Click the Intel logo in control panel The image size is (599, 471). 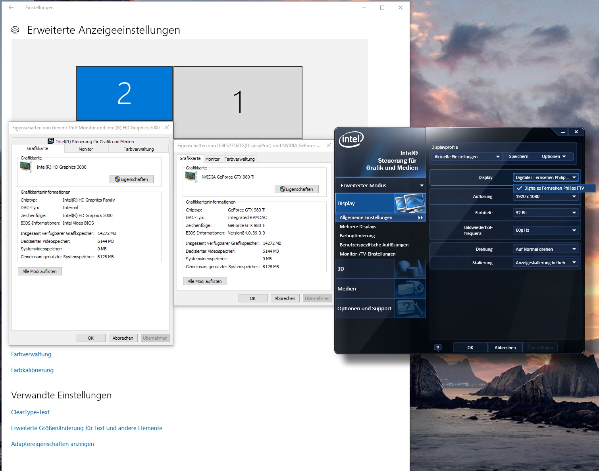click(351, 139)
